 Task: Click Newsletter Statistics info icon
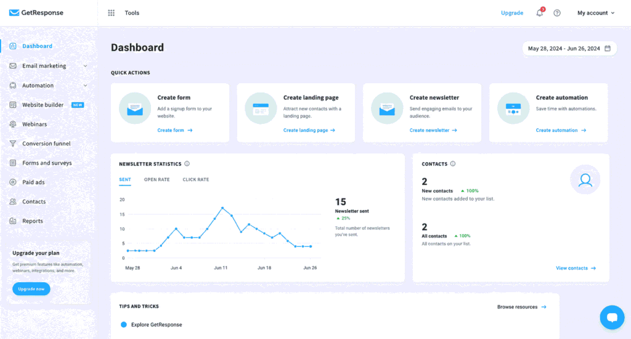(x=187, y=164)
